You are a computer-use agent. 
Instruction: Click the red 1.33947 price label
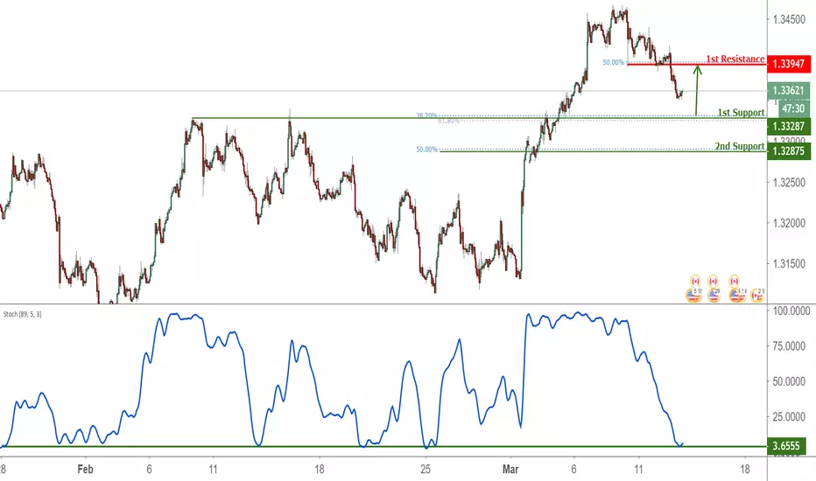(x=788, y=64)
